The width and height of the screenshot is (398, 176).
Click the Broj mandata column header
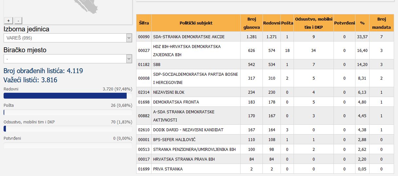(x=382, y=23)
